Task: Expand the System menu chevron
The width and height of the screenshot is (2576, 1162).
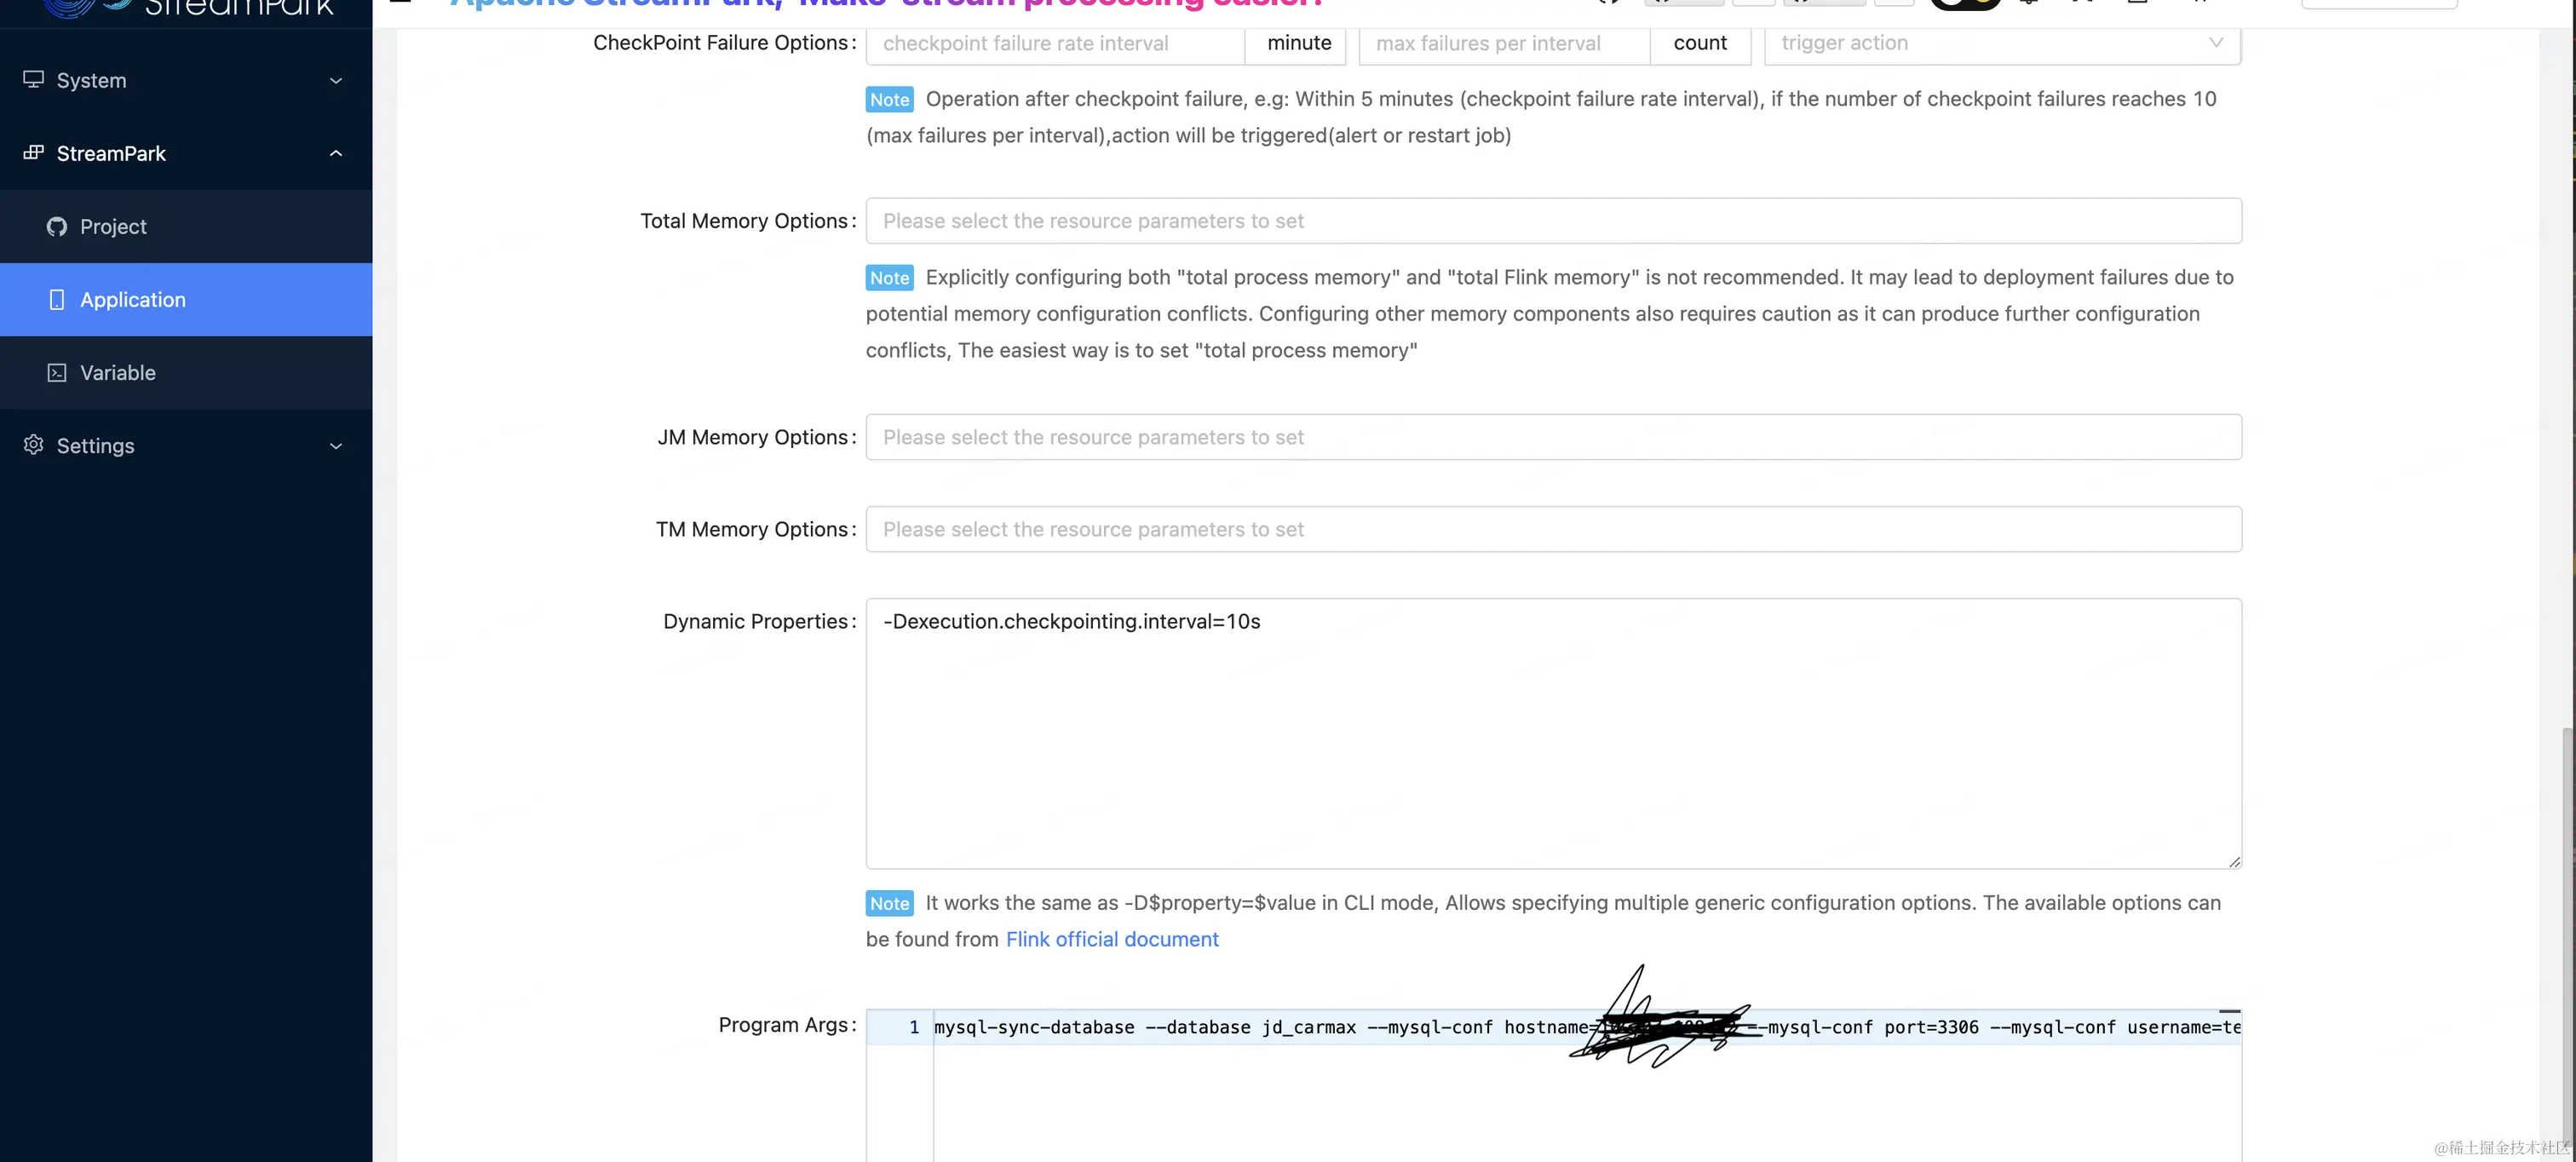Action: [336, 80]
